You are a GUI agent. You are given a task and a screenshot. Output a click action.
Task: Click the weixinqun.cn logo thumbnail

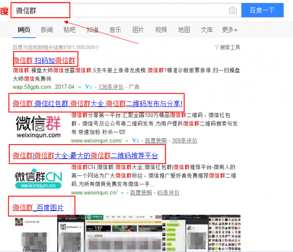click(x=38, y=179)
